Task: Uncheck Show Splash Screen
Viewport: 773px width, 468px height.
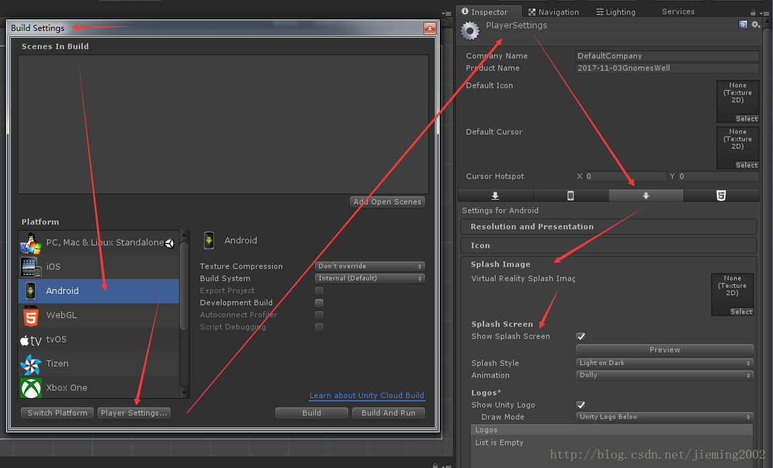Action: click(x=580, y=337)
